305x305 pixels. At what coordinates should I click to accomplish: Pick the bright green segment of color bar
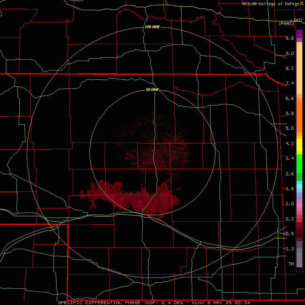pos(299,164)
